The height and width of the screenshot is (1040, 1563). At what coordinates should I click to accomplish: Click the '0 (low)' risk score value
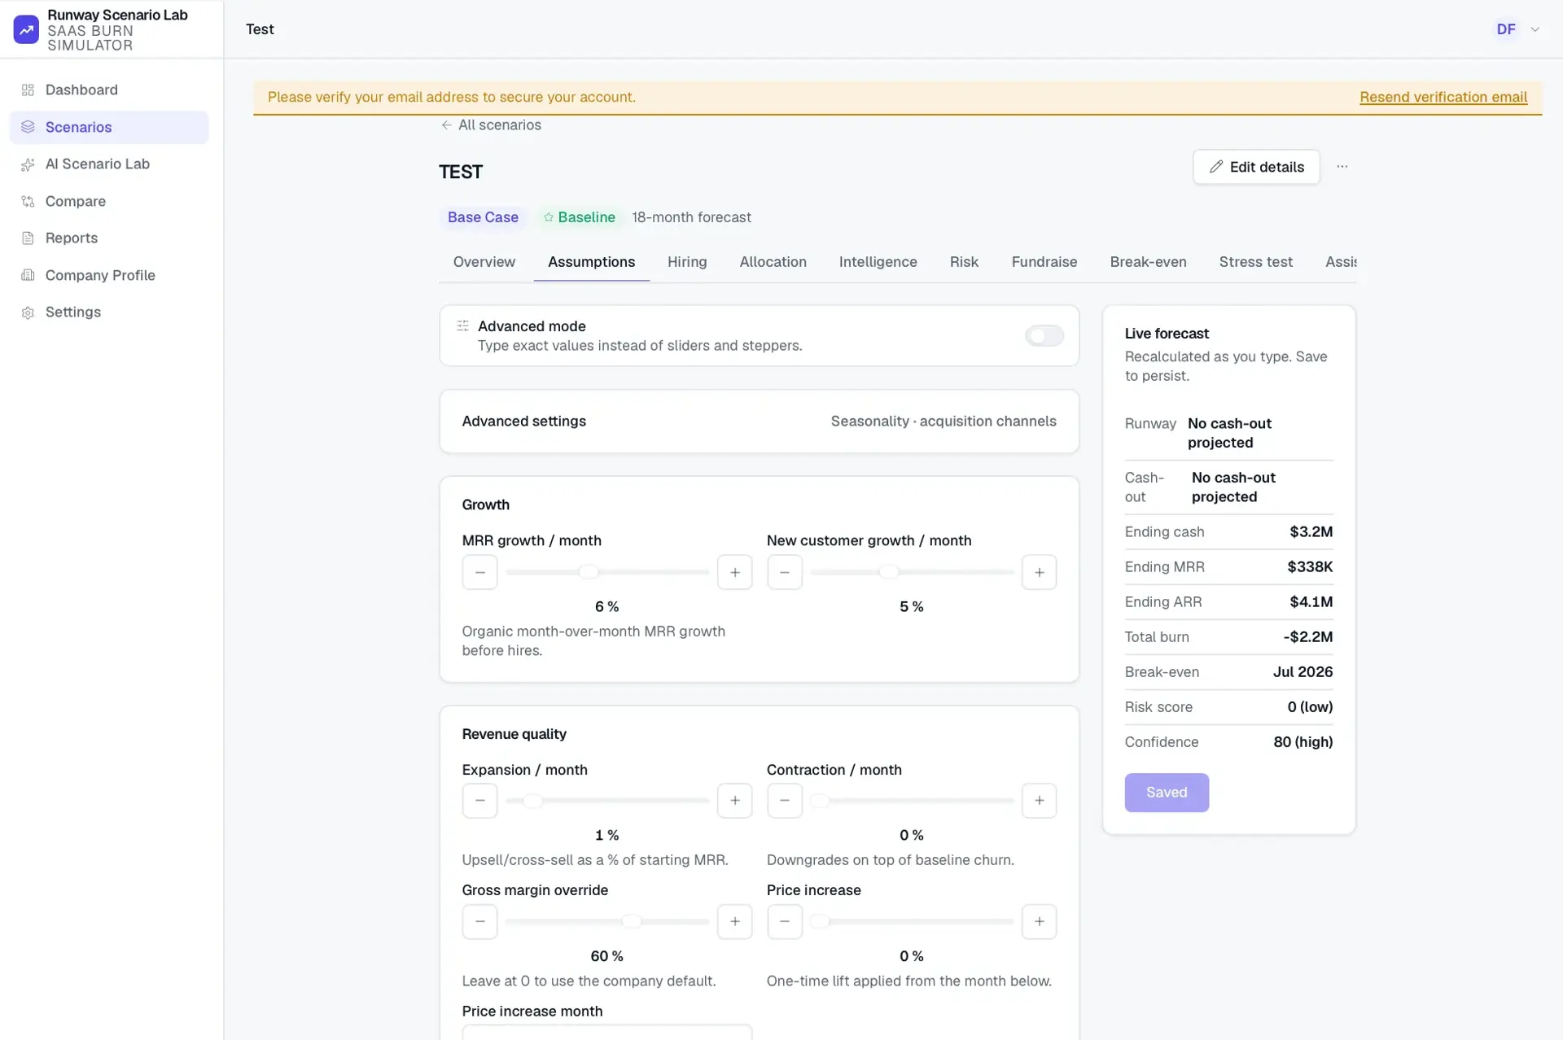click(x=1309, y=707)
